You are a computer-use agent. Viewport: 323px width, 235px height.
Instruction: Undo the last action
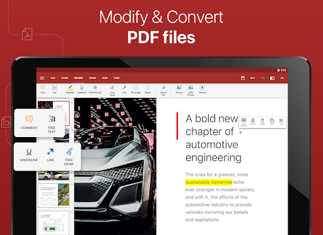(x=252, y=78)
